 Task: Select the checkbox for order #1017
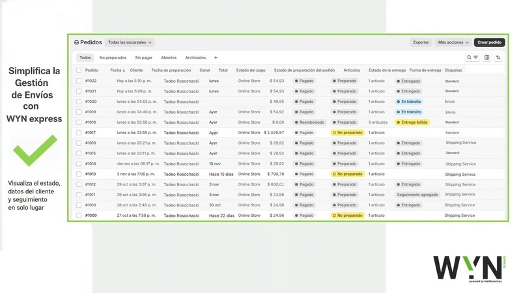79,133
